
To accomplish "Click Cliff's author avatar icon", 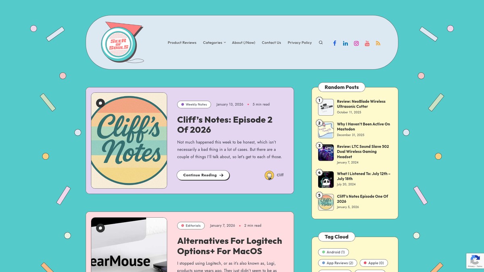I will tap(269, 175).
